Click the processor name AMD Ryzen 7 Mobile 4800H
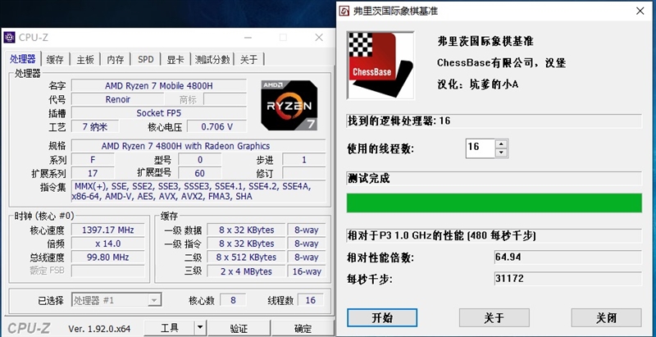Image resolution: width=656 pixels, height=337 pixels. point(159,86)
